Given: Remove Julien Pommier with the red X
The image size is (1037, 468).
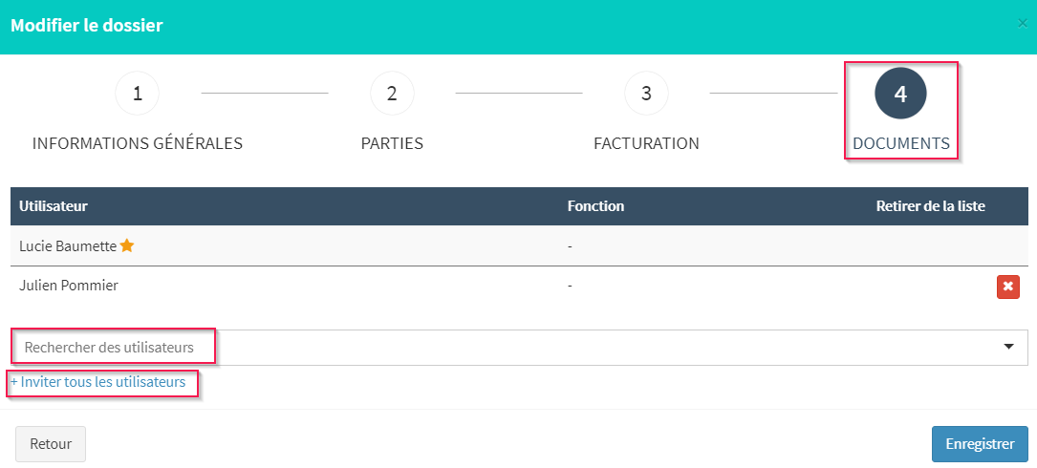Looking at the screenshot, I should point(1008,287).
